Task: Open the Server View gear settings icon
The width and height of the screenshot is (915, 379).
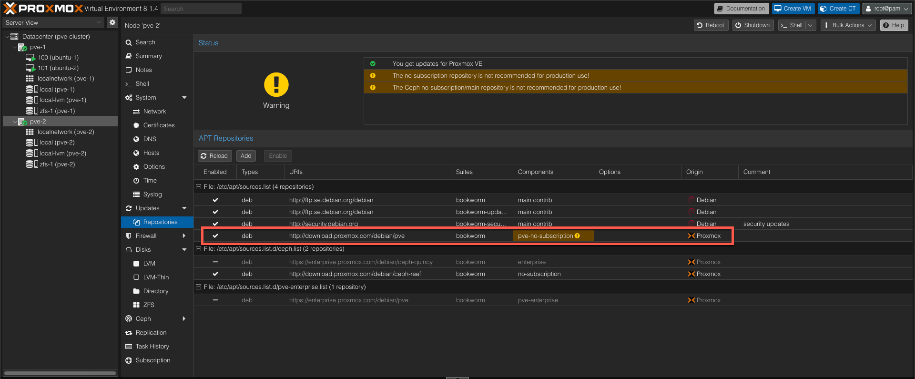Action: click(x=112, y=22)
